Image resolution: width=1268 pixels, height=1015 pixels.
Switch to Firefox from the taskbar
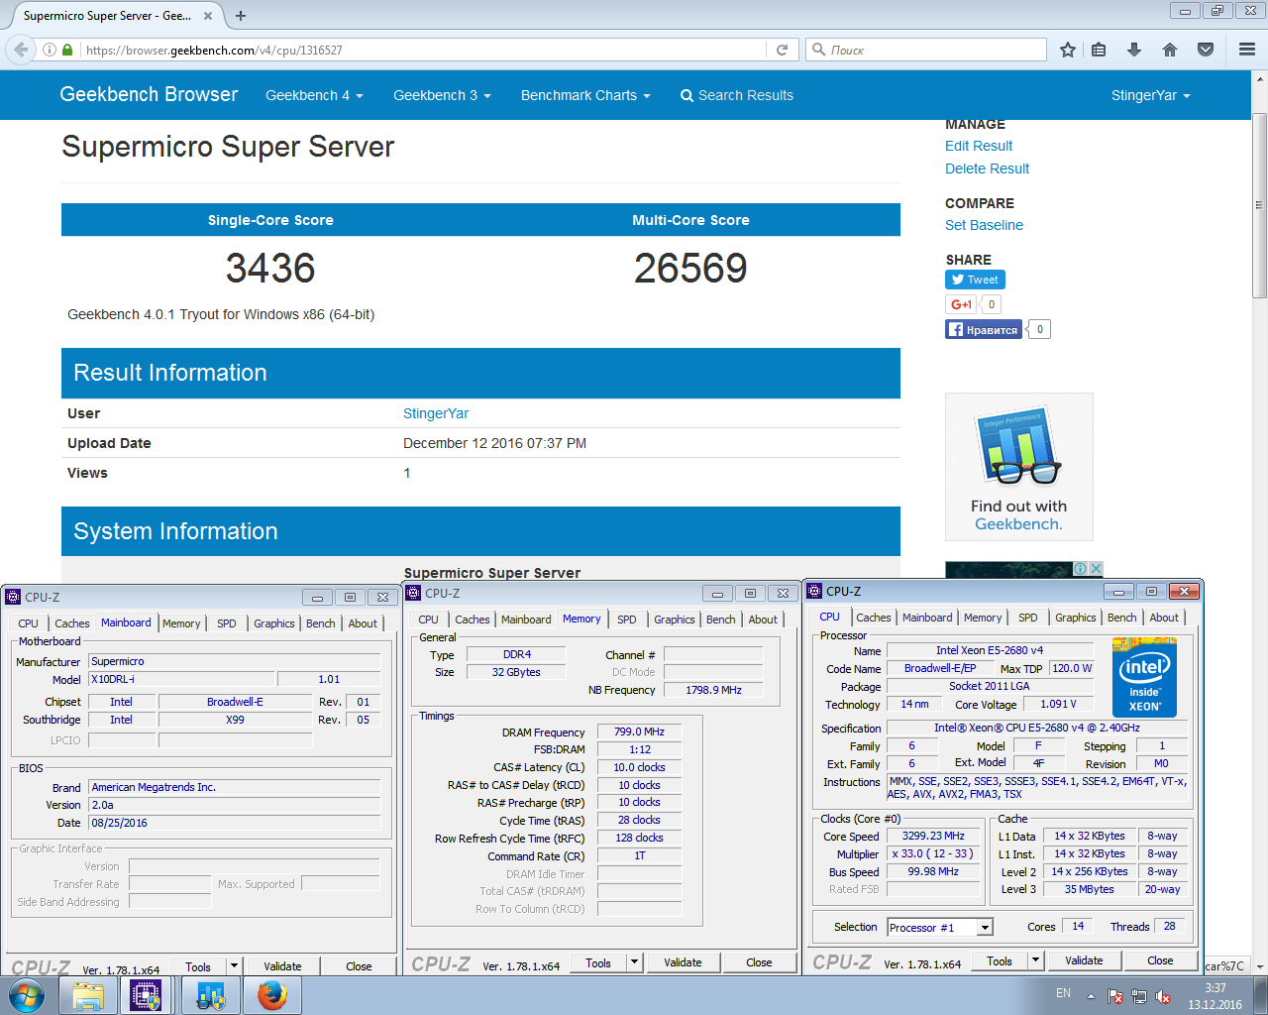pos(271,995)
